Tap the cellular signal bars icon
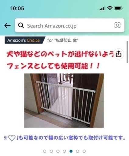 102,9
